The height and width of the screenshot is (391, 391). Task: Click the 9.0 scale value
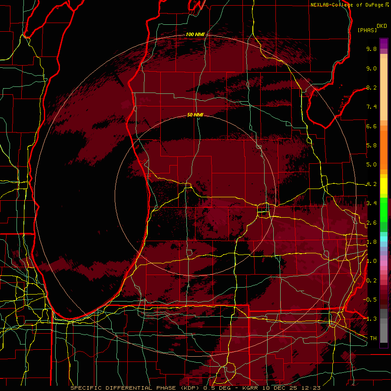point(371,68)
